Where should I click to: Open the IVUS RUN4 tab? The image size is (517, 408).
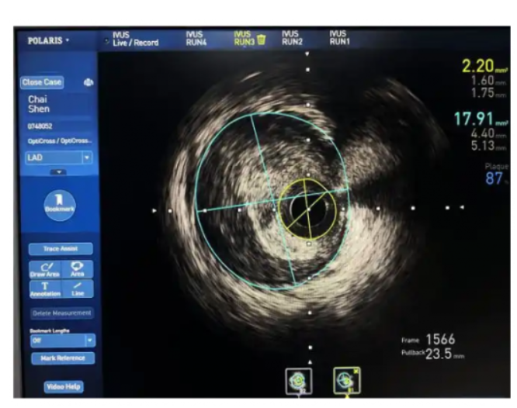[196, 38]
